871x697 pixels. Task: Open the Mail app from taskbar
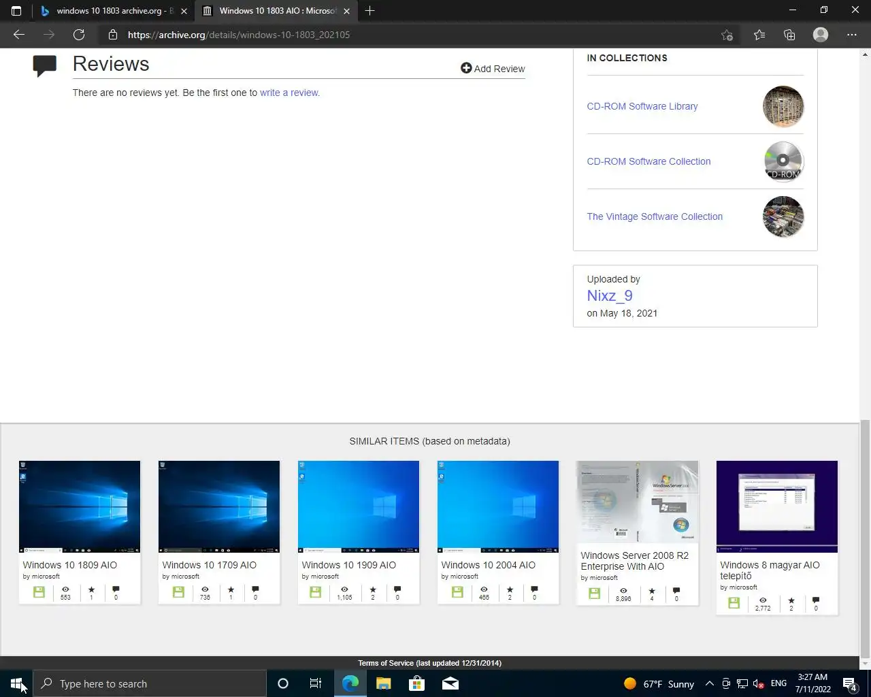point(450,683)
